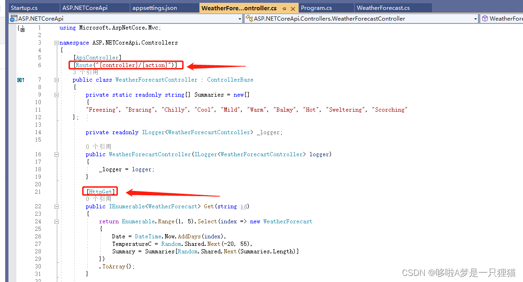The width and height of the screenshot is (523, 282).
Task: Click the inheritance margin glyph on line 7
Action: click(x=21, y=80)
